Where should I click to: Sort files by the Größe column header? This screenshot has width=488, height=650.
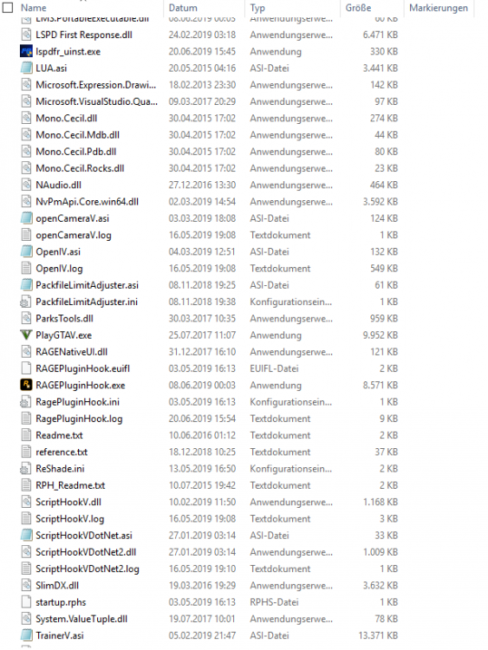pos(358,8)
